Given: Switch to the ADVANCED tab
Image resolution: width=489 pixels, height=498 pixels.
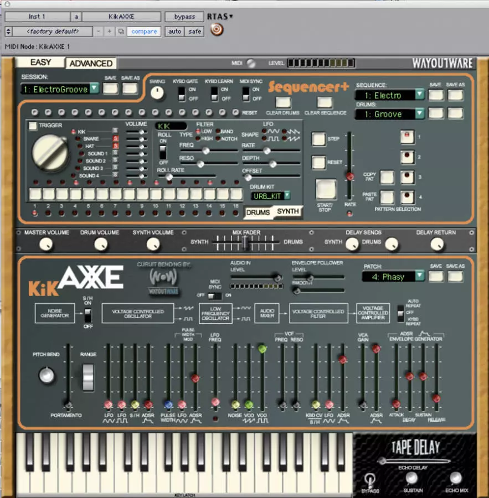Looking at the screenshot, I should pyautogui.click(x=91, y=63).
